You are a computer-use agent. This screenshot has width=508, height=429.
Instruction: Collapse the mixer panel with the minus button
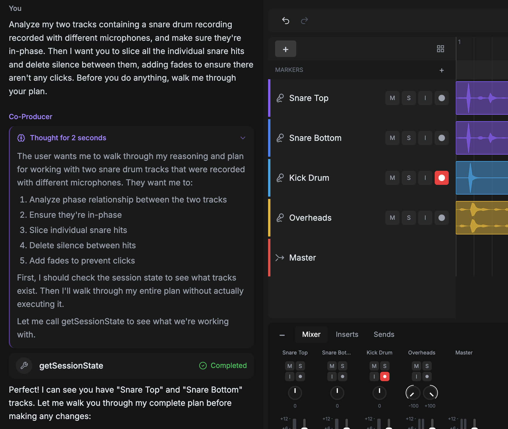point(282,335)
